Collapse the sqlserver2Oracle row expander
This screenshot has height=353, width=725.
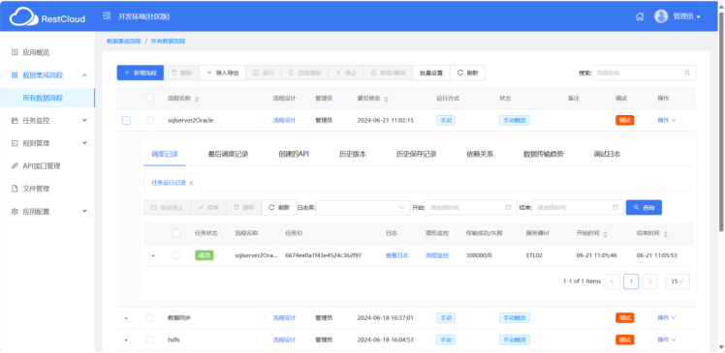click(x=126, y=121)
